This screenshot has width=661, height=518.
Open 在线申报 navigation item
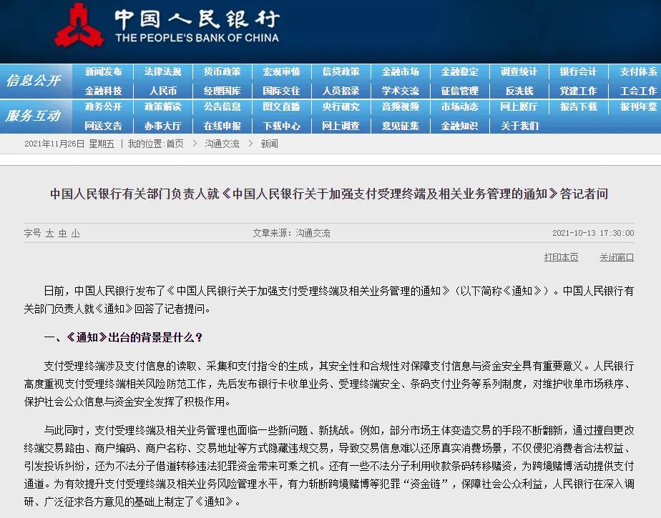[x=222, y=126]
